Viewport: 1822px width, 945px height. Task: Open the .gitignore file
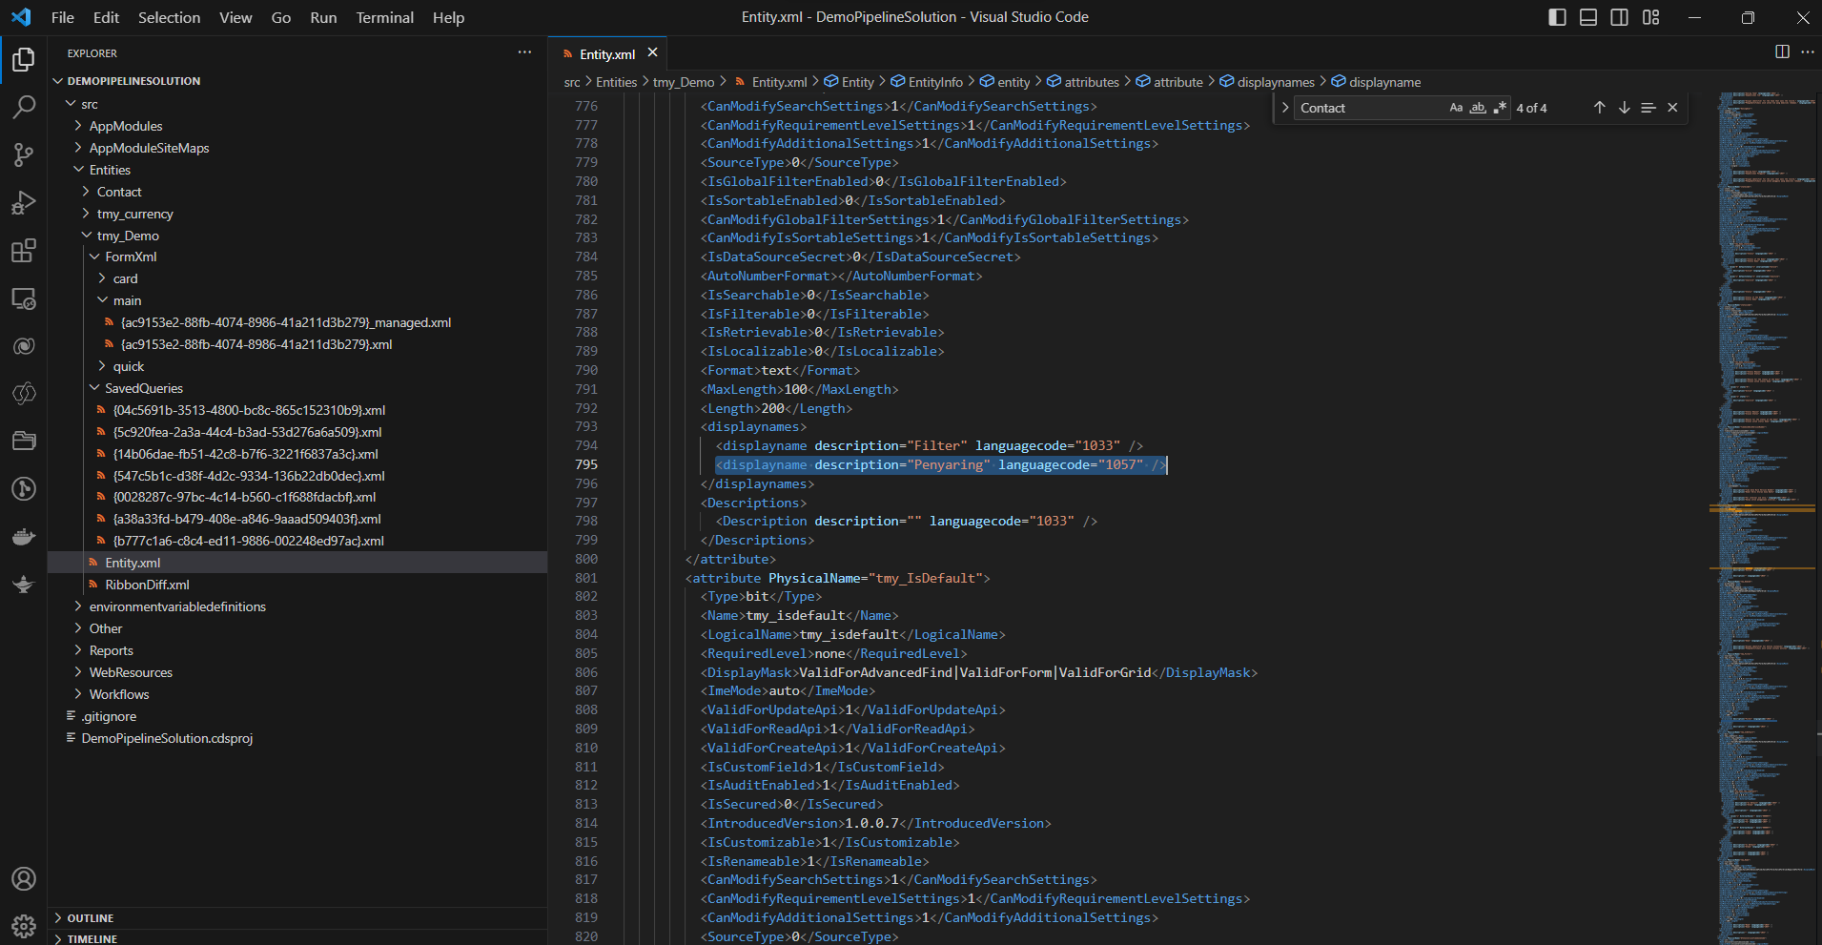click(109, 716)
